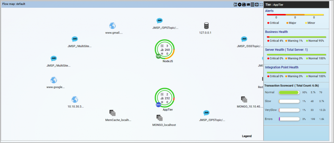Click the Minor alerts legend item
Image resolution: width=334 pixels, height=143 pixels.
[x=310, y=23]
